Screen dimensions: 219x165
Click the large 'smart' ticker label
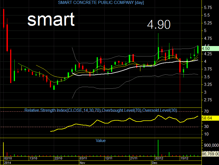coord(51,19)
